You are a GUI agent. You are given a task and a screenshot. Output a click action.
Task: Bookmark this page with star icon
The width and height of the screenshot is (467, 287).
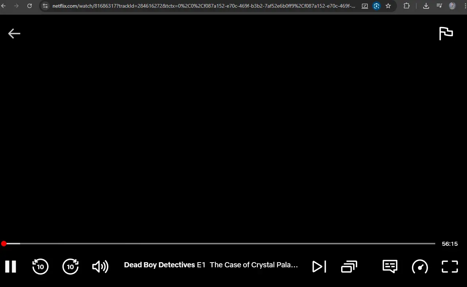coord(388,6)
